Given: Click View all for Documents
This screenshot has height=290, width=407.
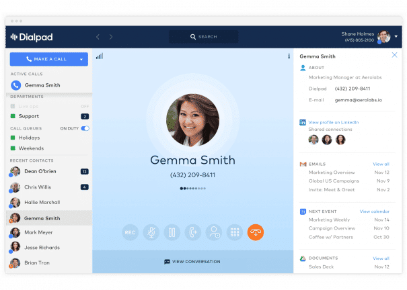Looking at the screenshot, I should pos(381,258).
